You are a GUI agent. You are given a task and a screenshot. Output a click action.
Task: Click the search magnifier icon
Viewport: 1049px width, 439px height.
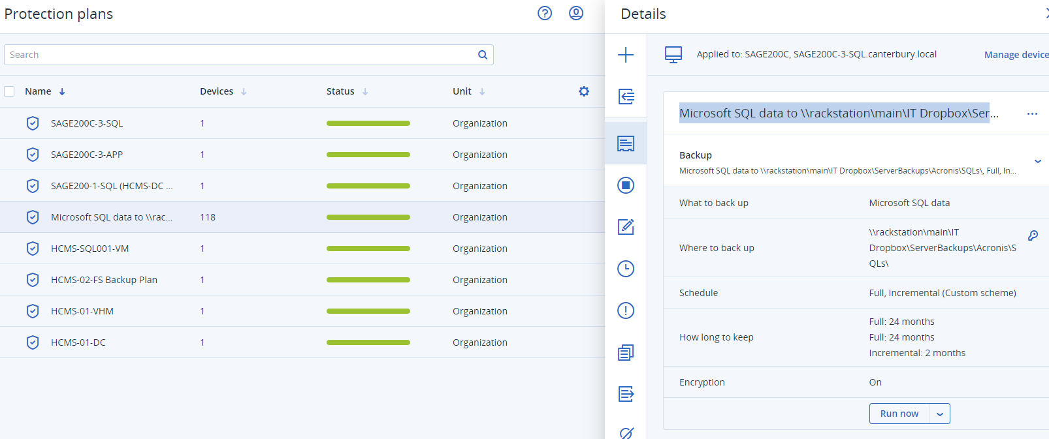pyautogui.click(x=483, y=55)
